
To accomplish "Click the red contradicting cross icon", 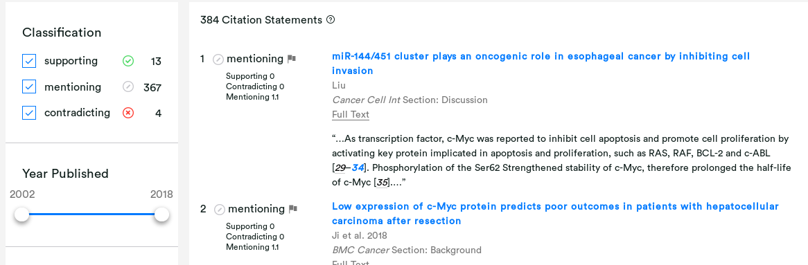I will 128,113.
